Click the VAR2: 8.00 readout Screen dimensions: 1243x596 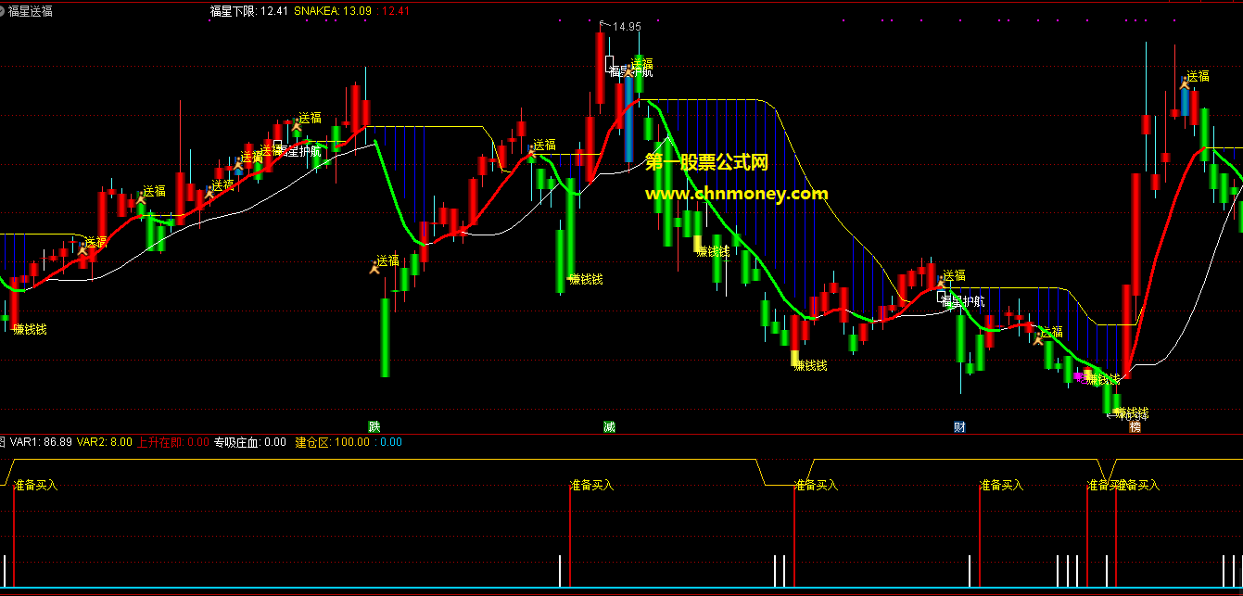104,442
